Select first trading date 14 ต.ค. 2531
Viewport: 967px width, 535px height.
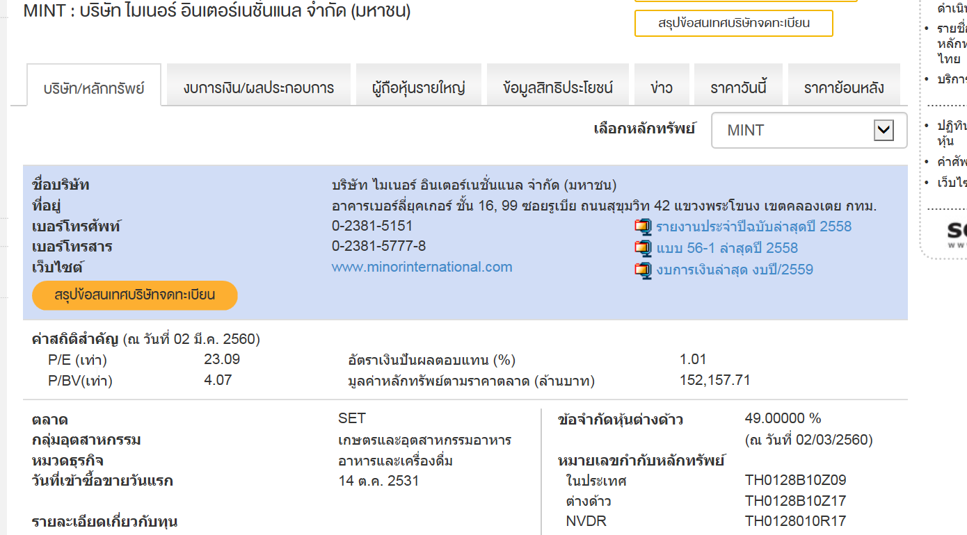(x=379, y=481)
